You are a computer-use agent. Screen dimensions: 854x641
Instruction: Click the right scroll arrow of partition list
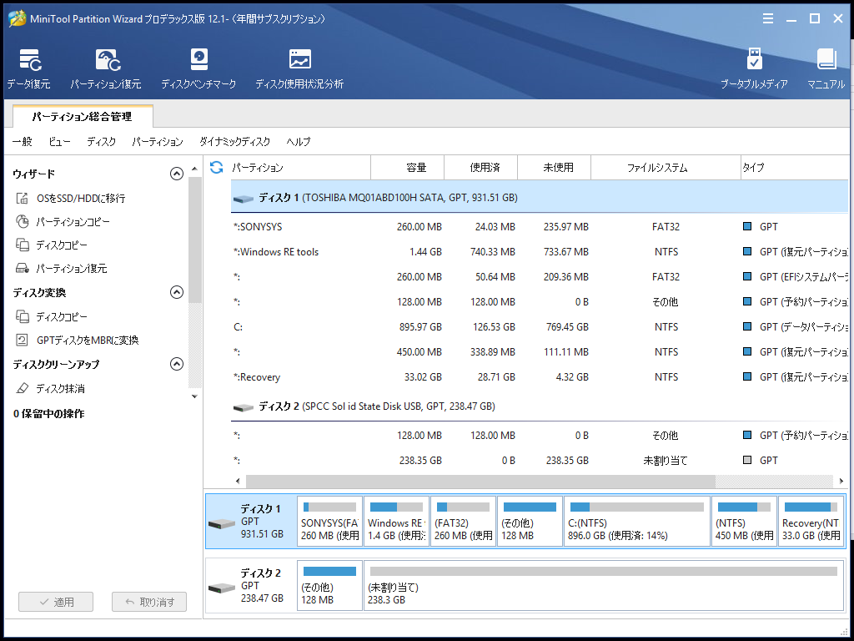tap(841, 481)
